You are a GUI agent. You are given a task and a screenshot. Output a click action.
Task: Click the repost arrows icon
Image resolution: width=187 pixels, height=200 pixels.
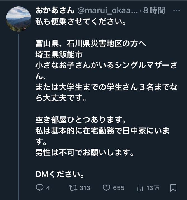[73, 188]
